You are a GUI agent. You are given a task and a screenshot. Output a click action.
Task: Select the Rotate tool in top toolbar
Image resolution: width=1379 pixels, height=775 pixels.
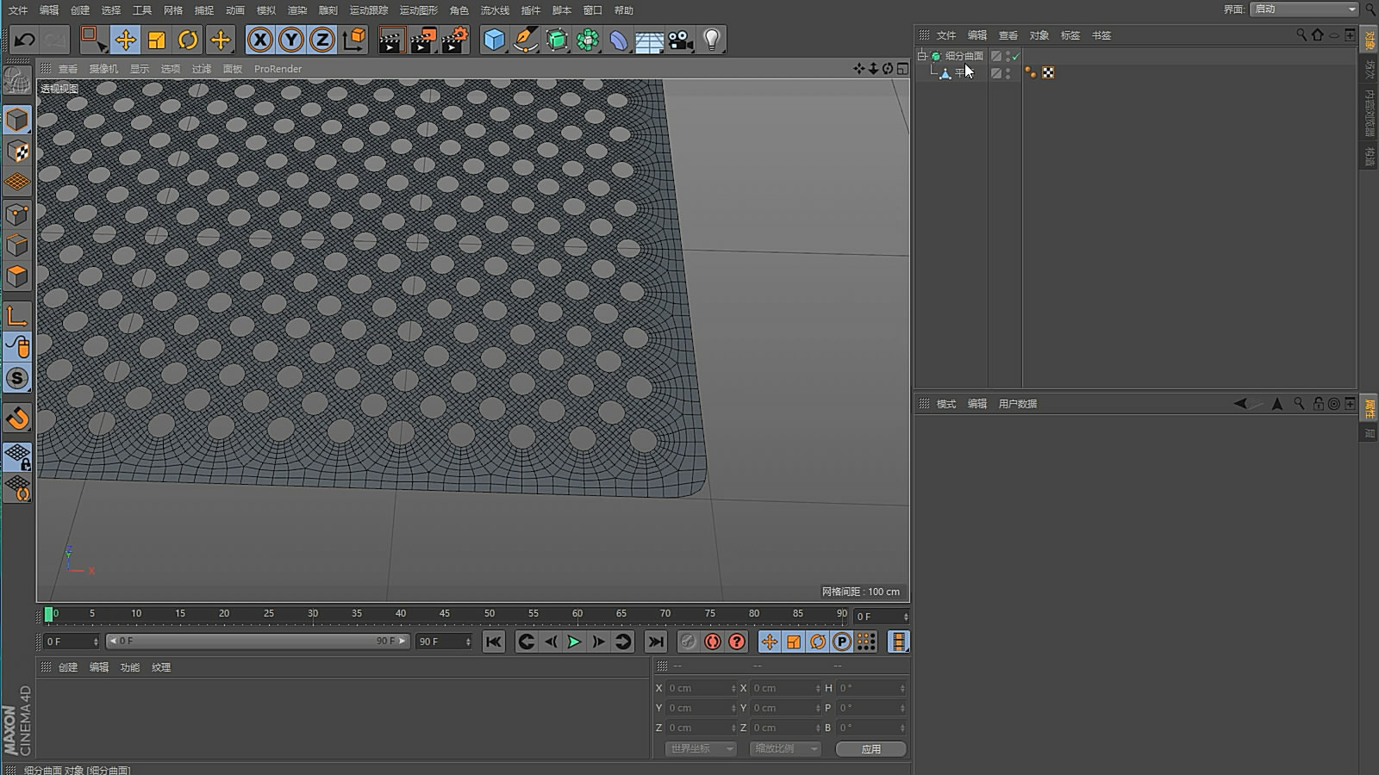188,40
